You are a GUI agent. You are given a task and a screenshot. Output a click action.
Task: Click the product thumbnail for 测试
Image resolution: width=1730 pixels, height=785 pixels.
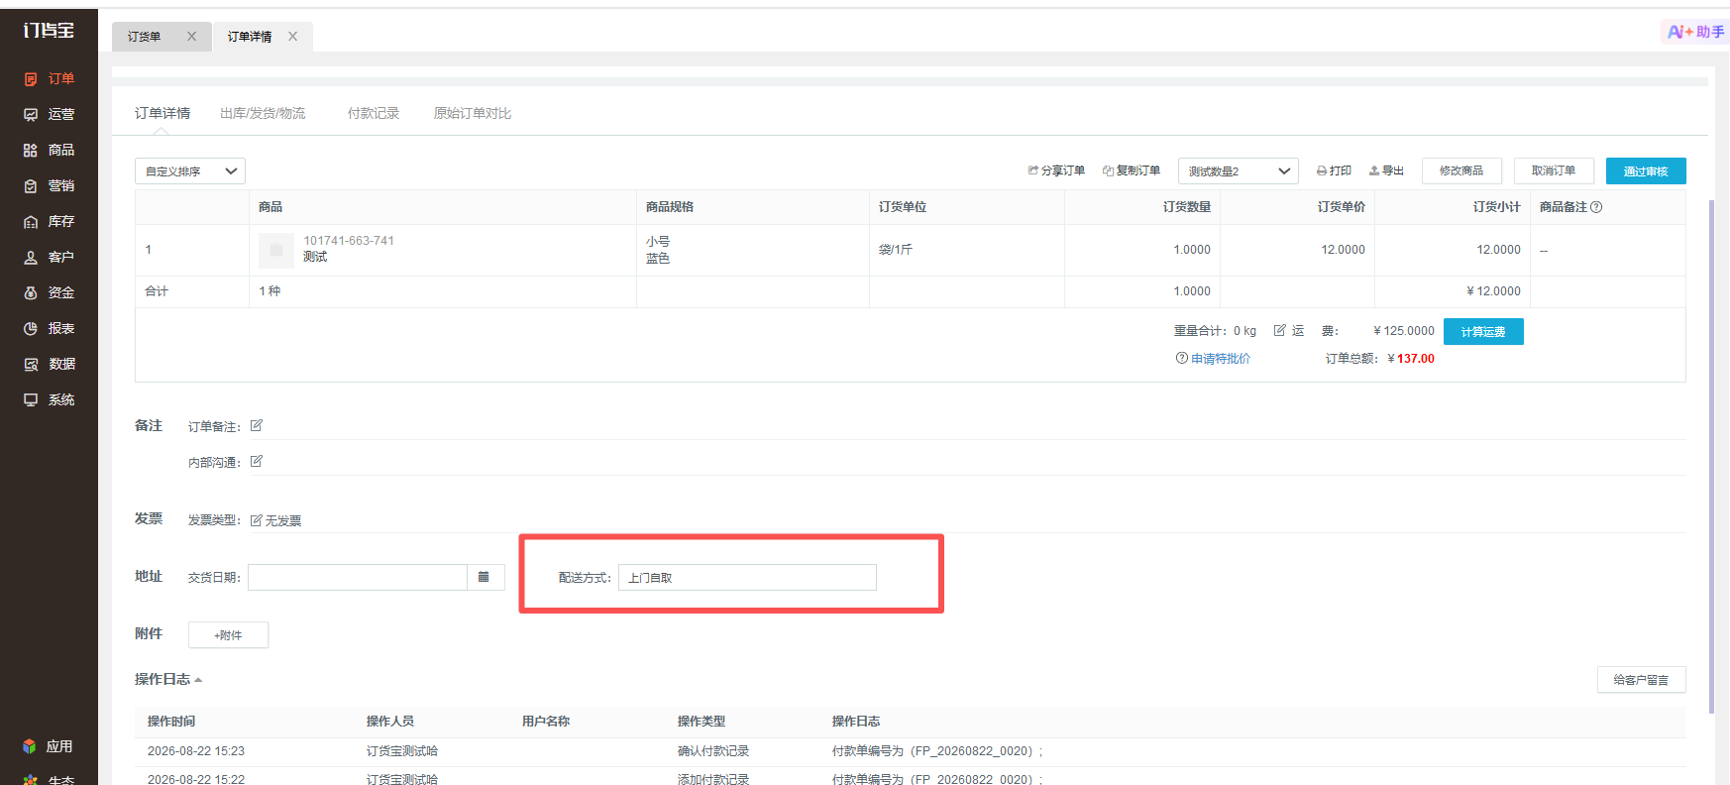pyautogui.click(x=276, y=250)
